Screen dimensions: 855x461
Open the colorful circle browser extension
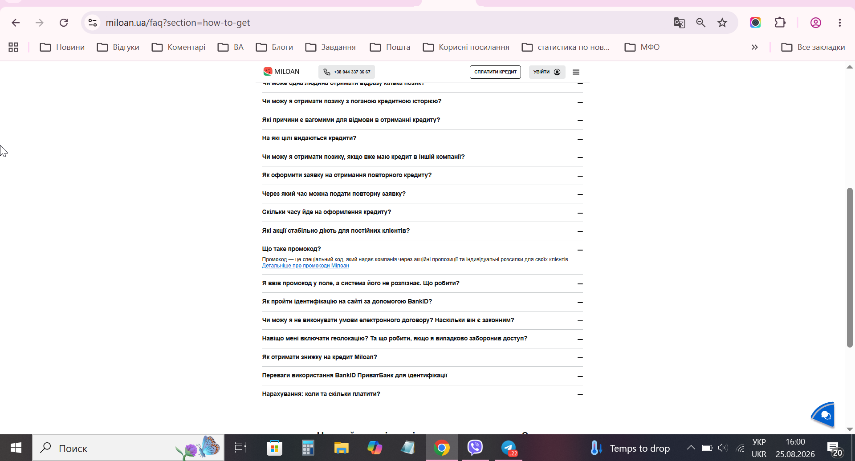tap(756, 23)
